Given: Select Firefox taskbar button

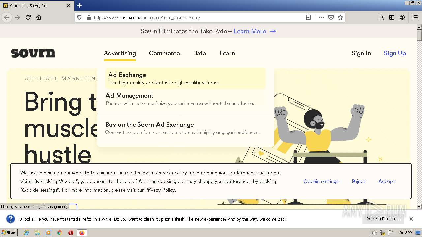Looking at the screenshot, I should (x=82, y=233).
